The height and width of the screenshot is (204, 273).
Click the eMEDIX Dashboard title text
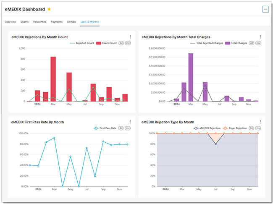click(x=25, y=9)
